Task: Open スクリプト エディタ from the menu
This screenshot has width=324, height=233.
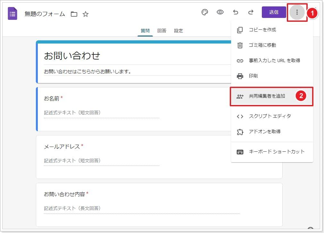Action: click(272, 116)
